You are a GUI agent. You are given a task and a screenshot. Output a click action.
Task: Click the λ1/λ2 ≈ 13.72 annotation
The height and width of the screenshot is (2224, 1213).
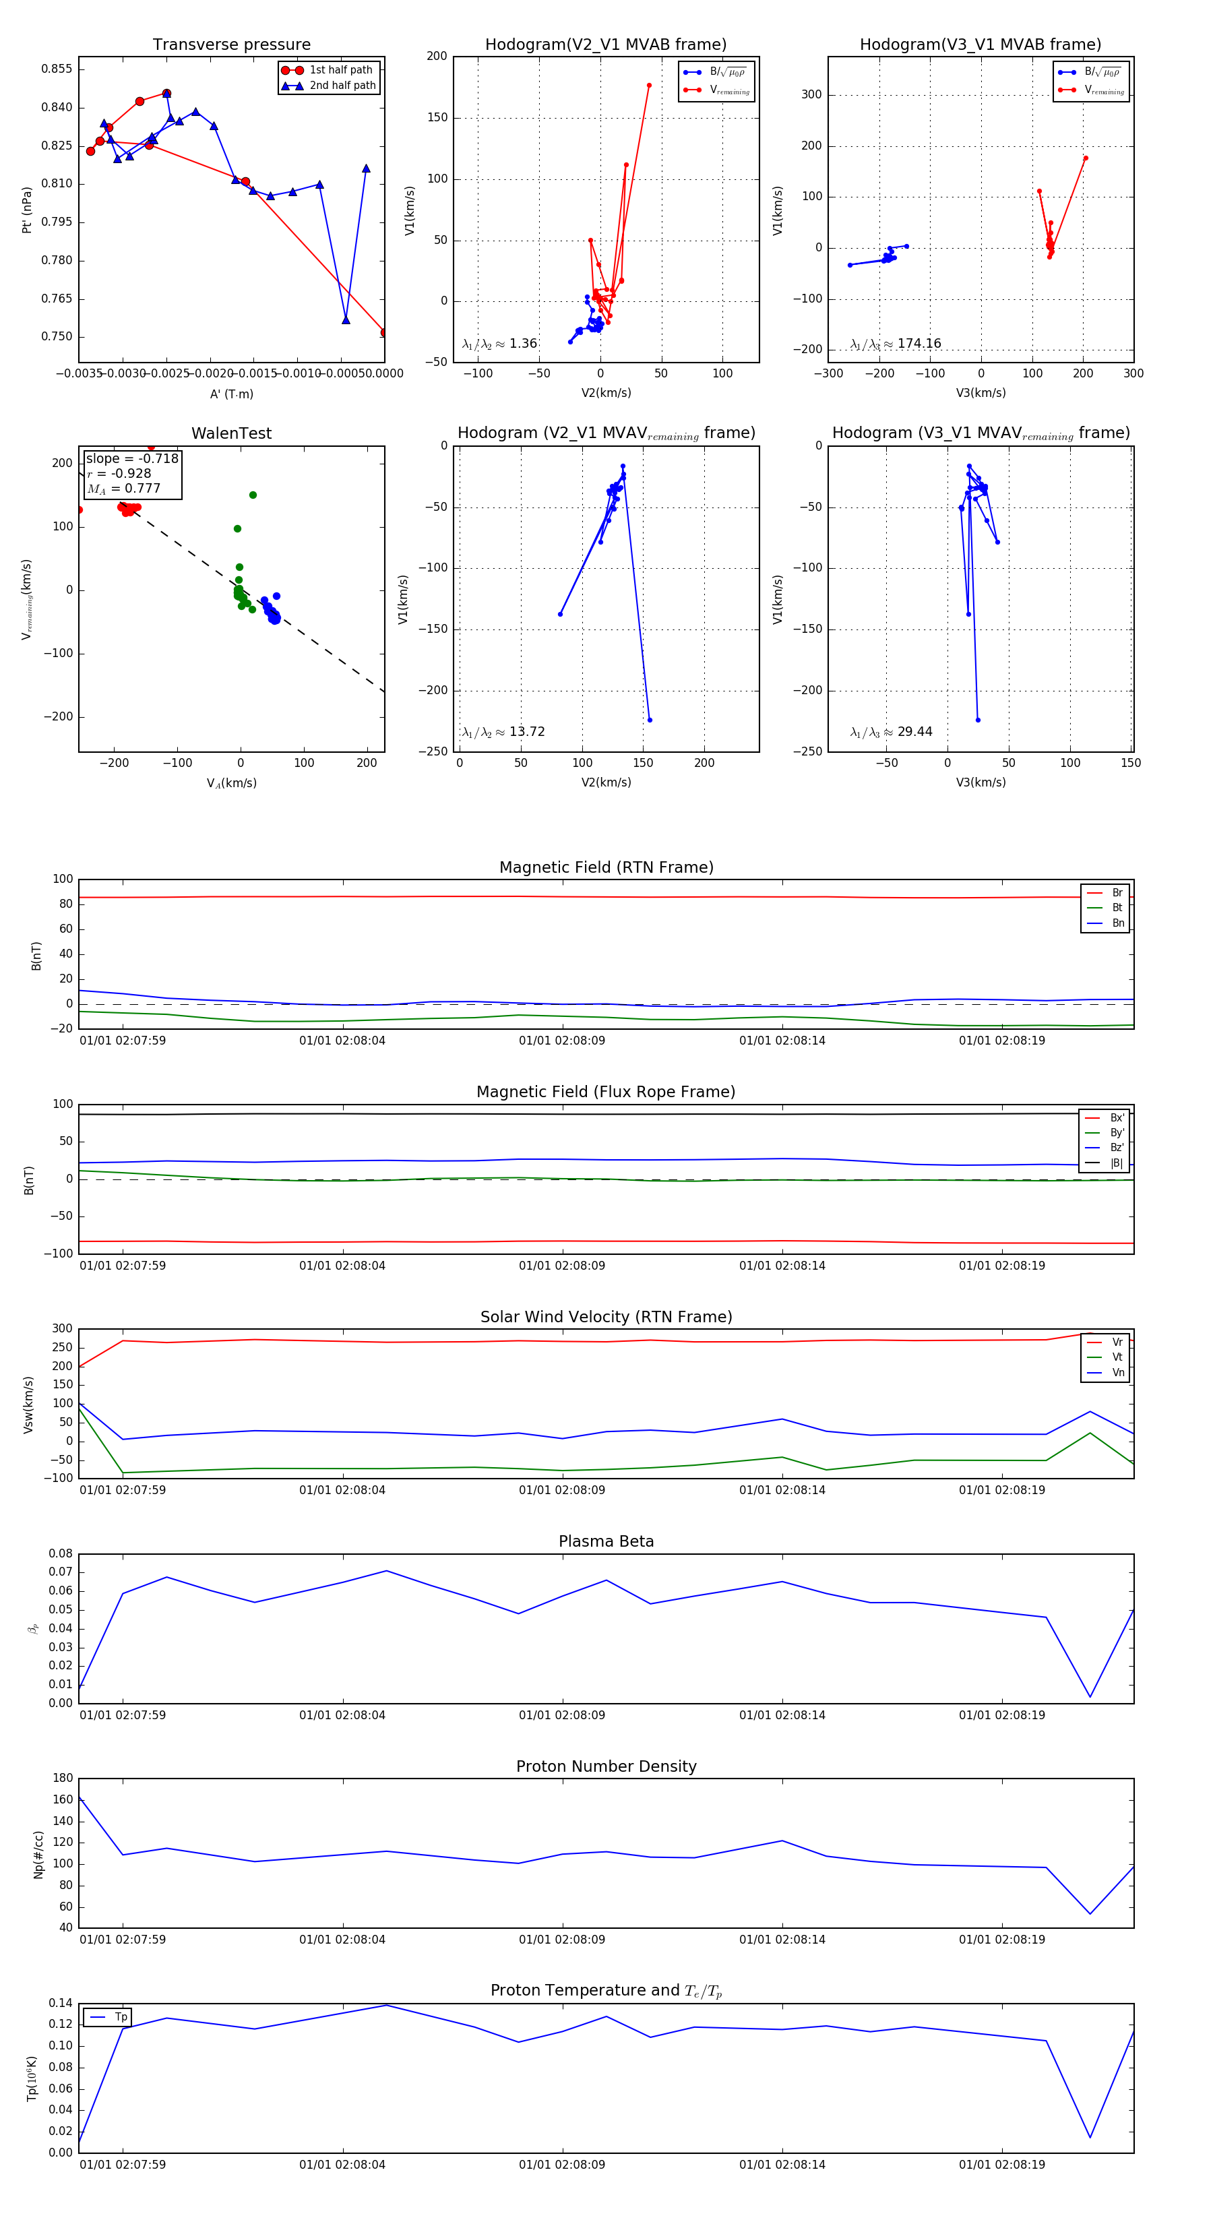pos(503,732)
